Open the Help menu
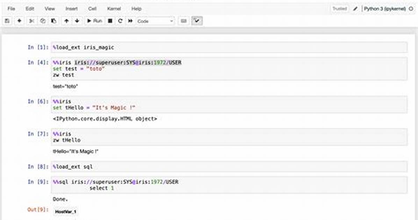Screen dimensions: 418x220 pos(136,8)
